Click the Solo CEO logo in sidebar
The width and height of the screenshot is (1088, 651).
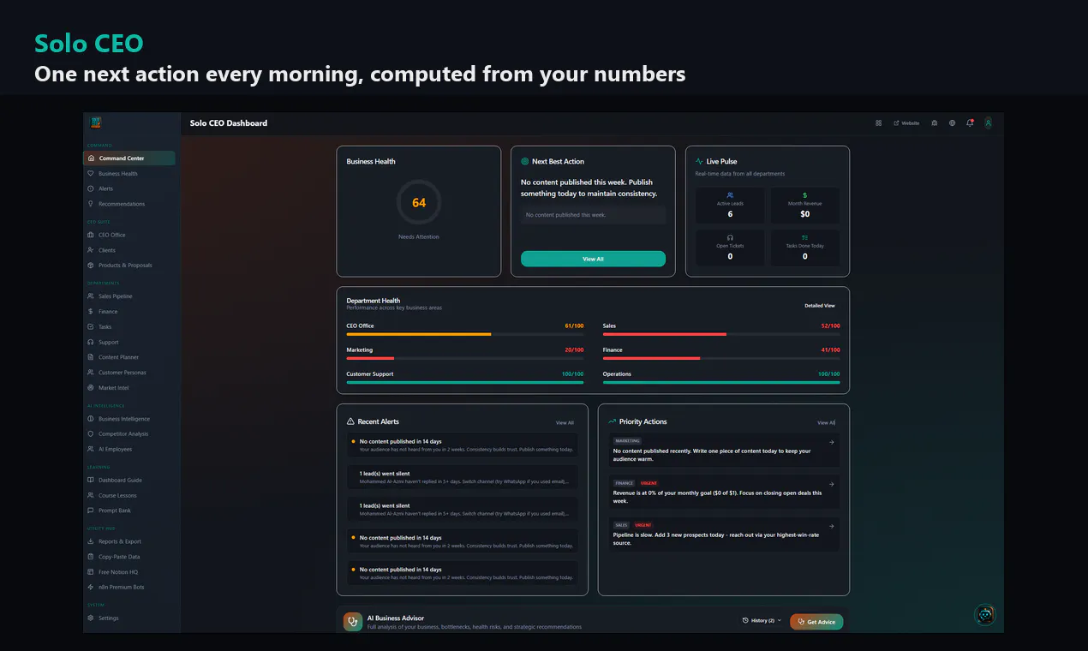[94, 122]
